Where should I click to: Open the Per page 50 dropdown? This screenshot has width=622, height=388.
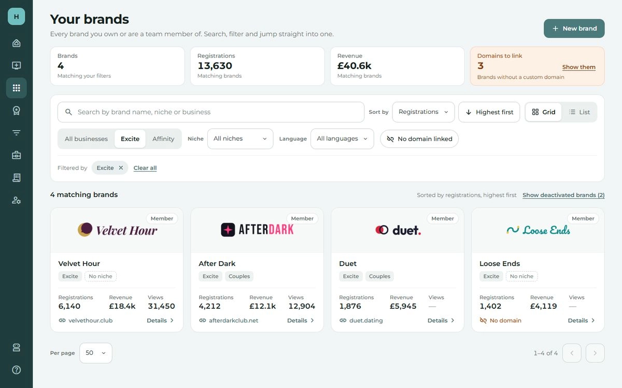pos(96,353)
